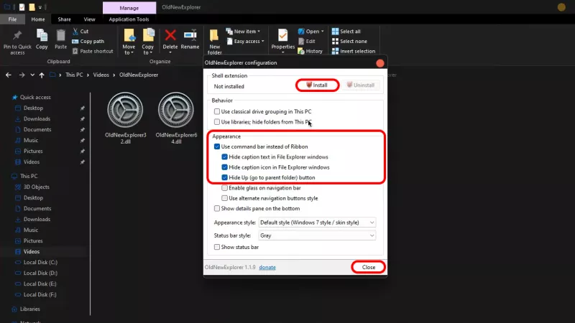Open the Copy to menu
This screenshot has height=323, width=575.
click(148, 42)
